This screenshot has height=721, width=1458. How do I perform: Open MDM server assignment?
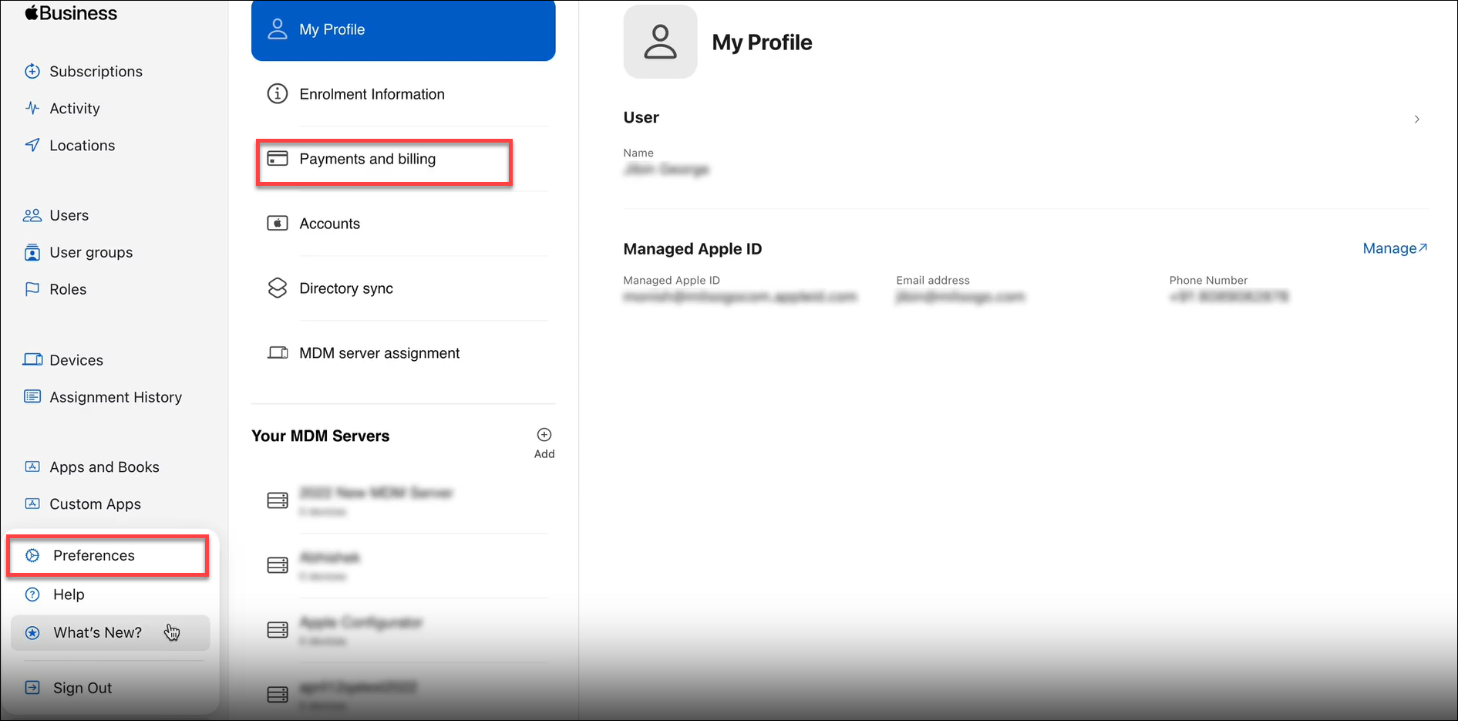point(379,353)
